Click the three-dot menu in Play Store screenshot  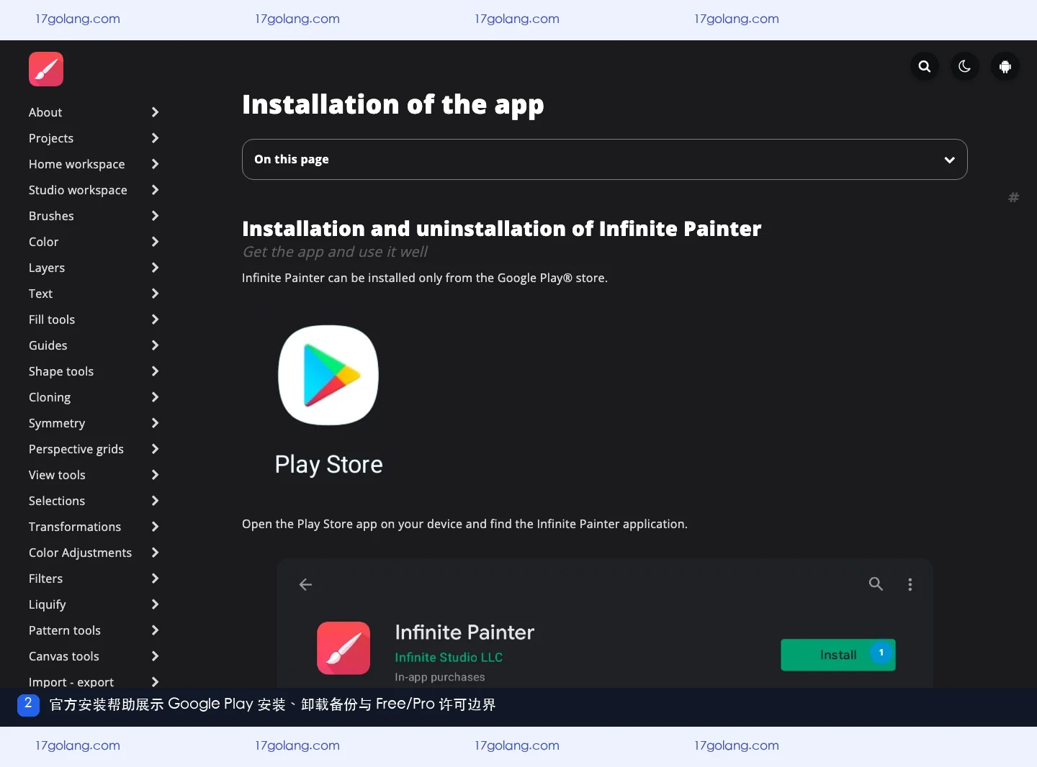pyautogui.click(x=910, y=584)
